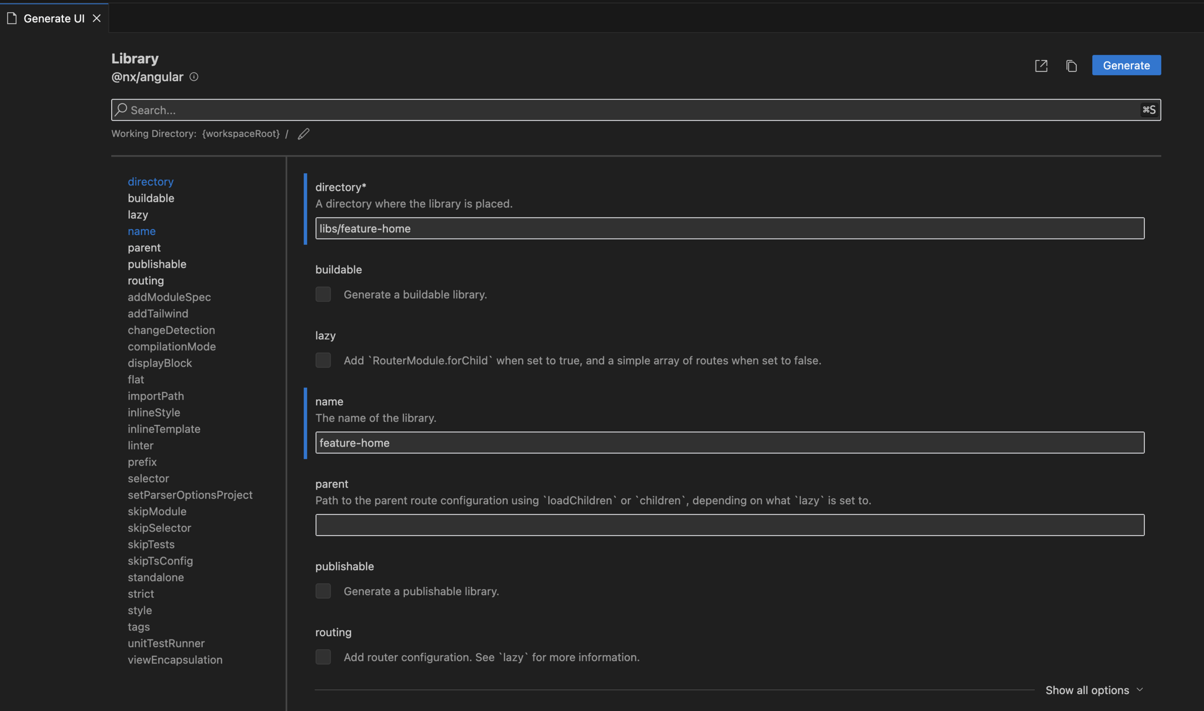The height and width of the screenshot is (711, 1204).
Task: Focus the Search options field
Action: pos(633,110)
